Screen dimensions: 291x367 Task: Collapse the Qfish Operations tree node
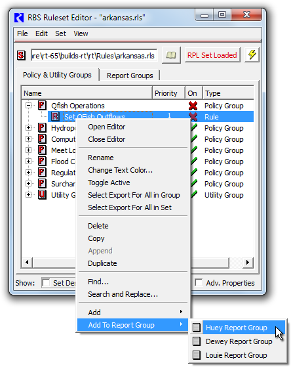(29, 105)
